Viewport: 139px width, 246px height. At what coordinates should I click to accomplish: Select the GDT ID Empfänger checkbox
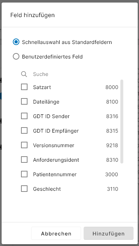point(24,130)
